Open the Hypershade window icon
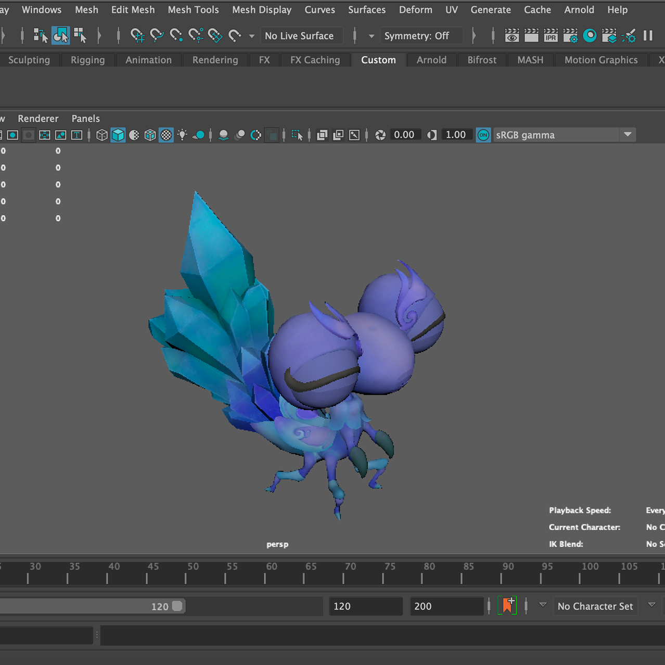Screen dimensions: 665x665 pos(590,35)
